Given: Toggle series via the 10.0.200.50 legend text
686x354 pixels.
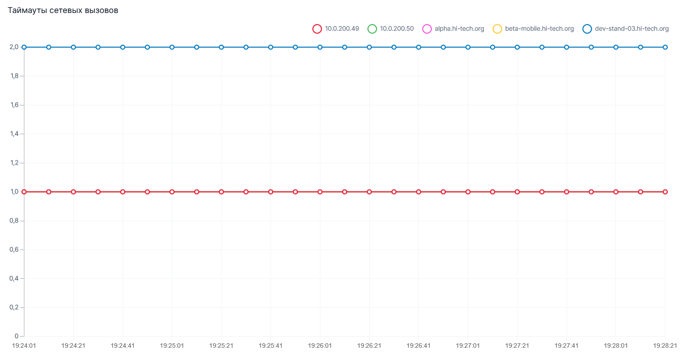Looking at the screenshot, I should [x=397, y=29].
